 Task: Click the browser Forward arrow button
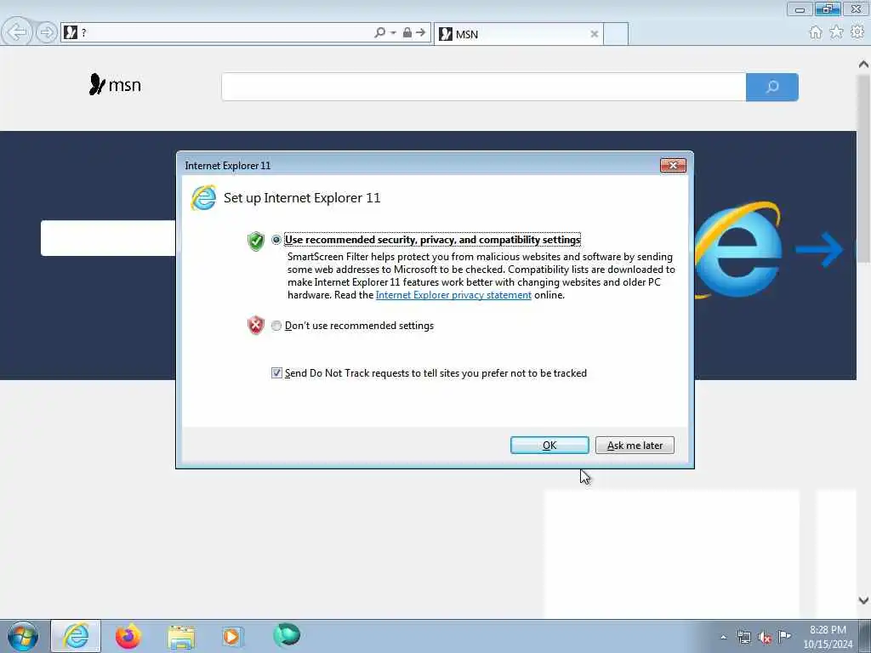[47, 32]
